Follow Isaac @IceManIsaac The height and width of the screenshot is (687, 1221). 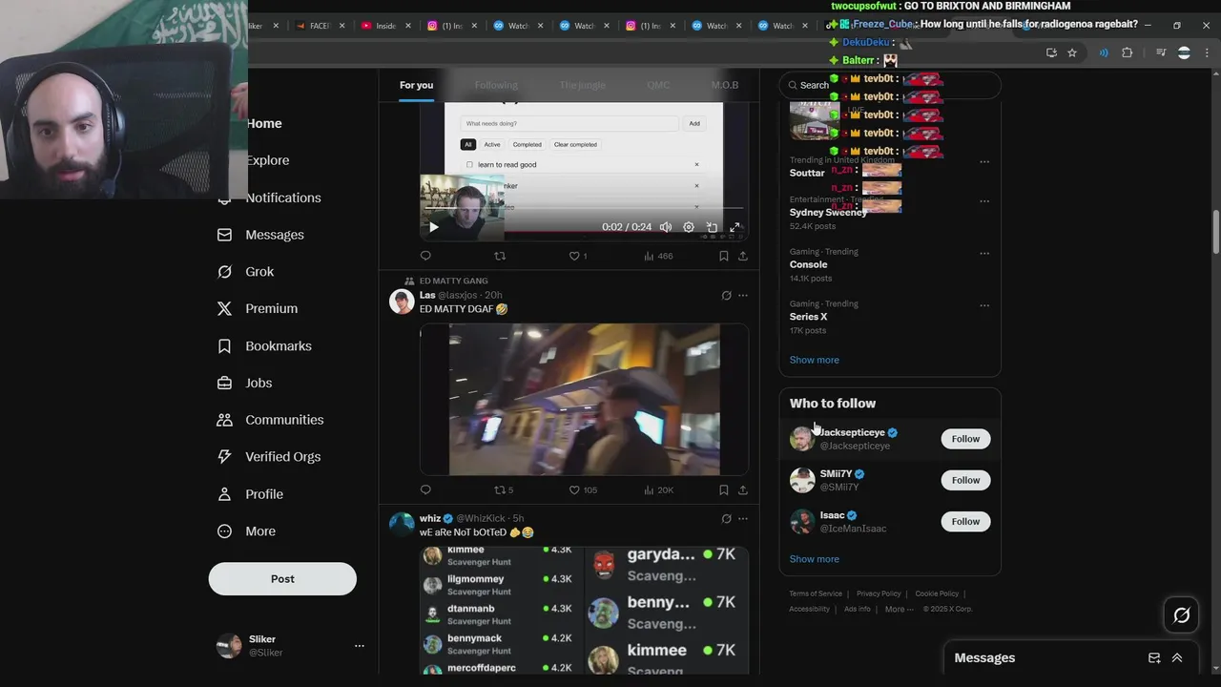(965, 521)
